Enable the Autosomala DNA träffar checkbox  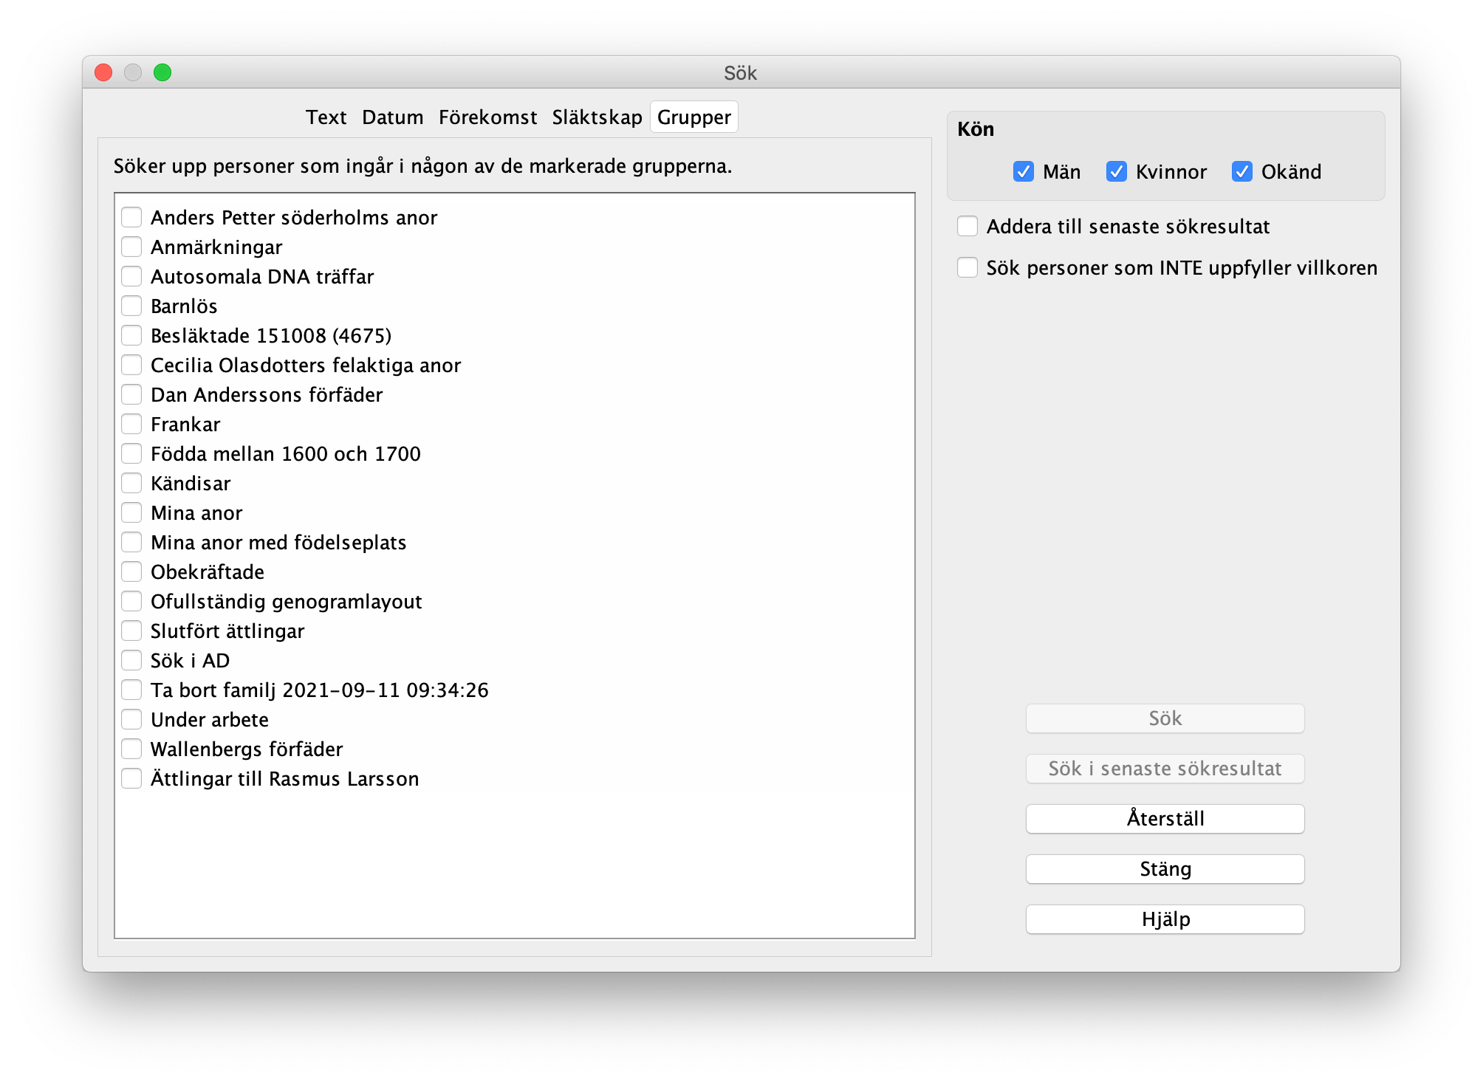pyautogui.click(x=131, y=276)
